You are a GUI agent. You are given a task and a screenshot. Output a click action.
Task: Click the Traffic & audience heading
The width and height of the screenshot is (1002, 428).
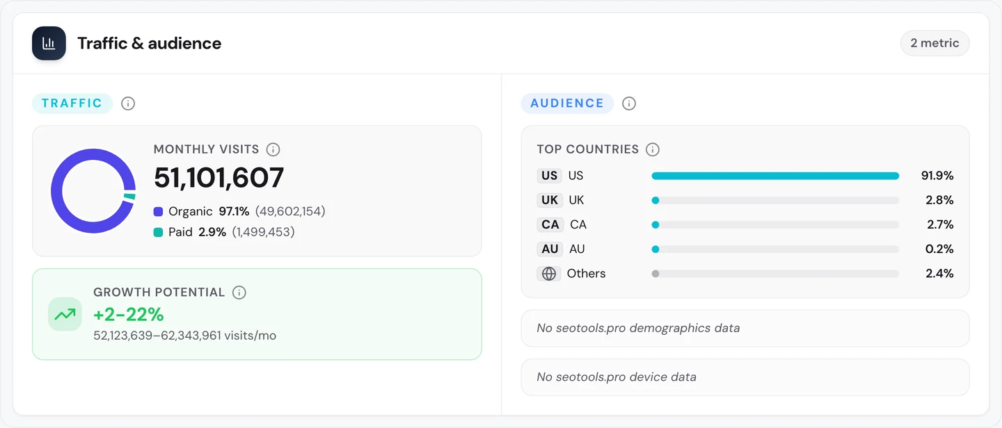click(150, 43)
